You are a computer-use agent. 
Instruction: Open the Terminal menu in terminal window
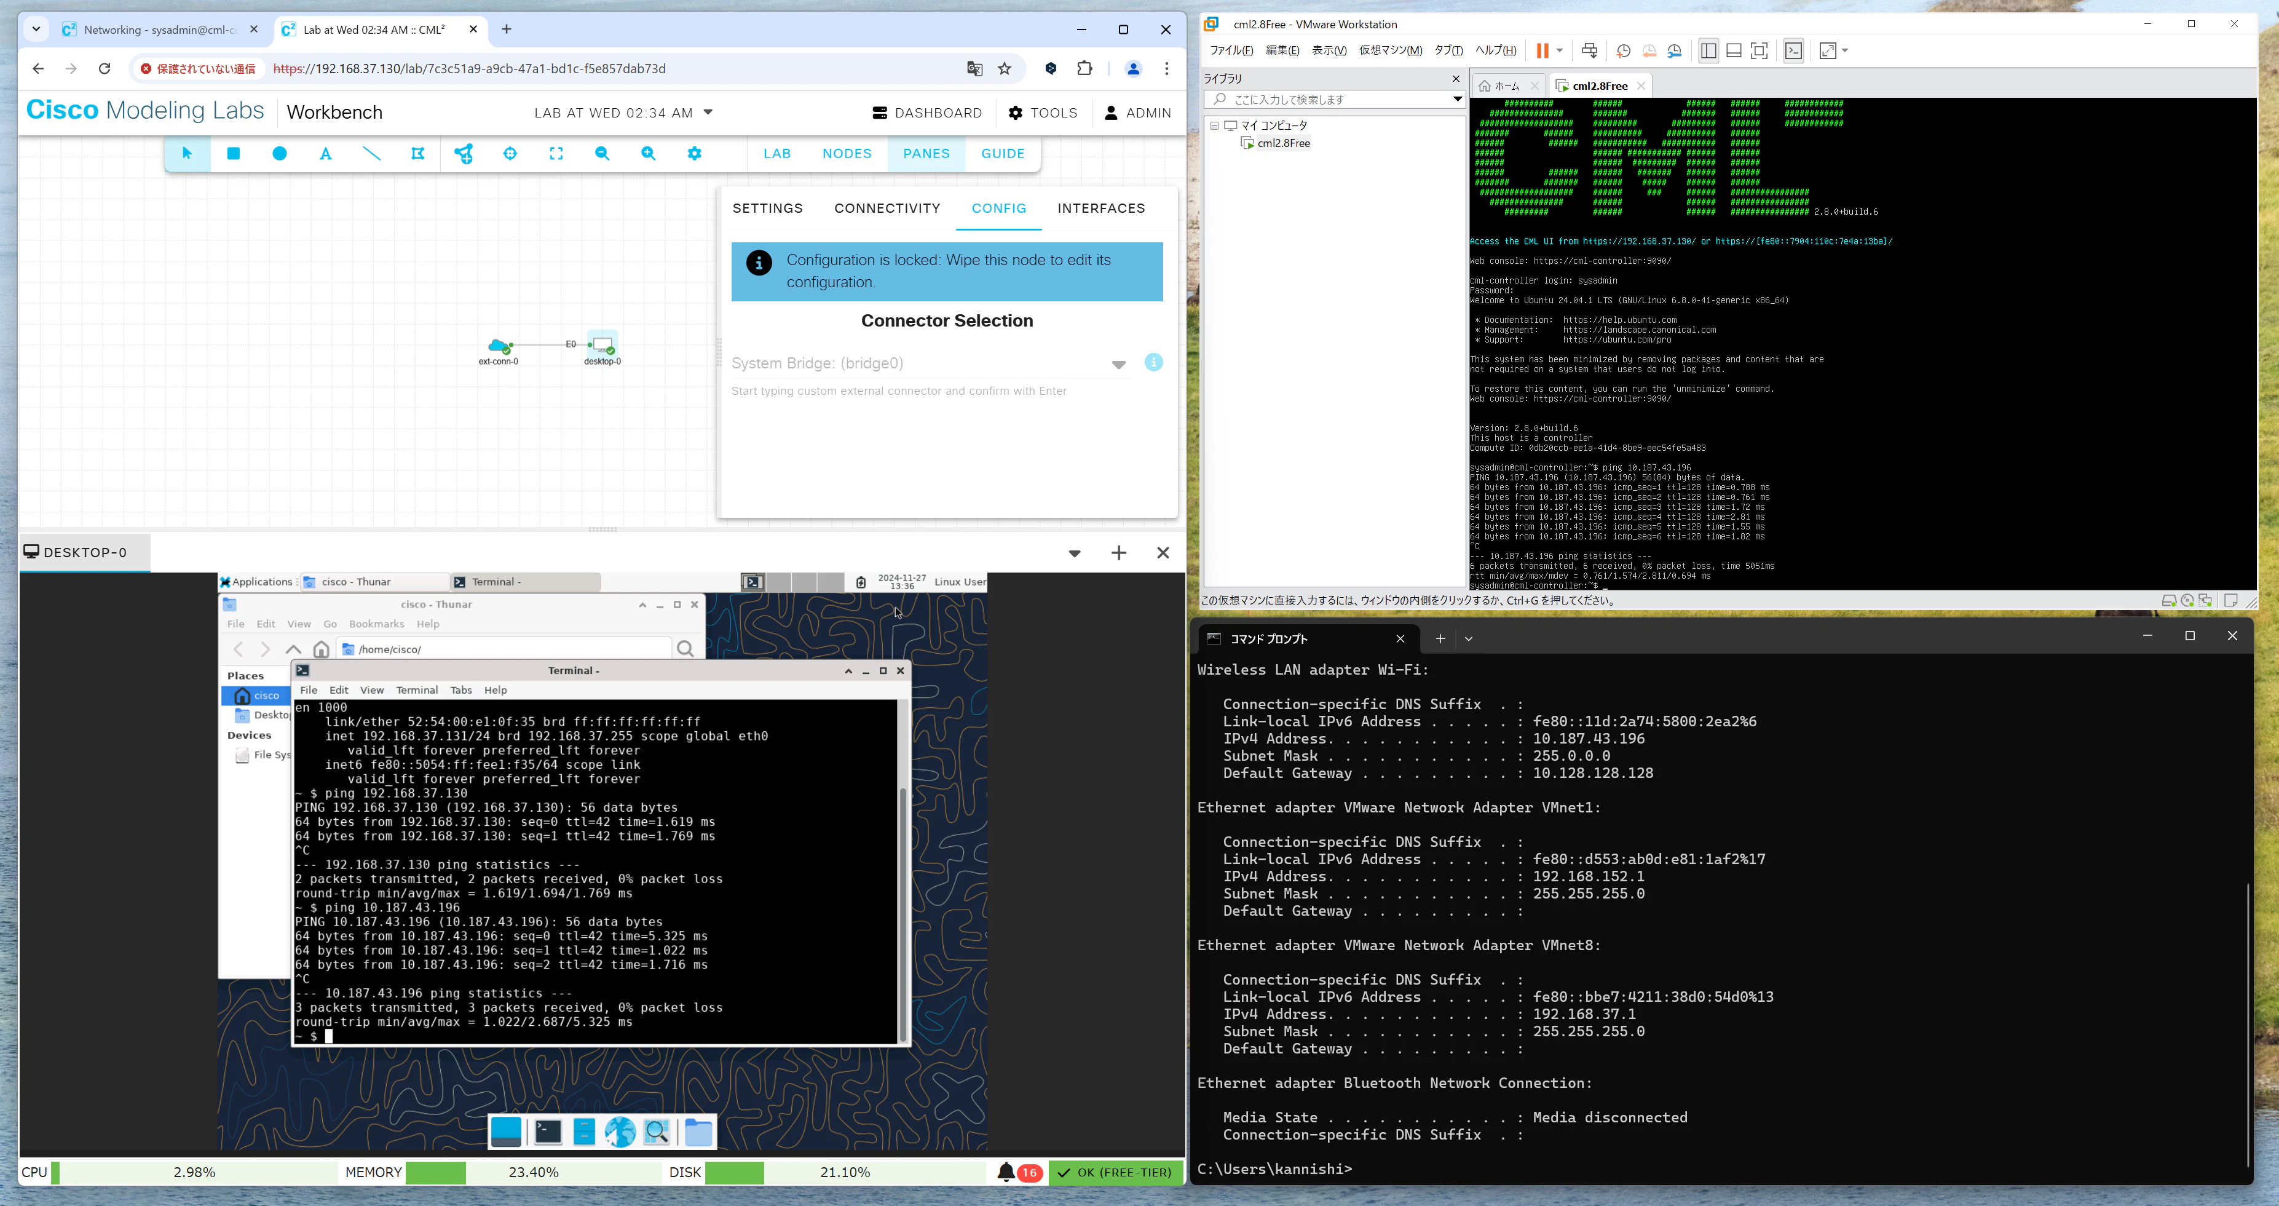417,690
